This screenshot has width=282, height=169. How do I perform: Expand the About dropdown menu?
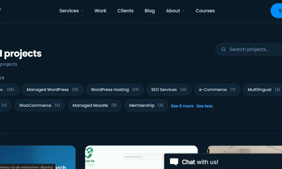point(175,11)
